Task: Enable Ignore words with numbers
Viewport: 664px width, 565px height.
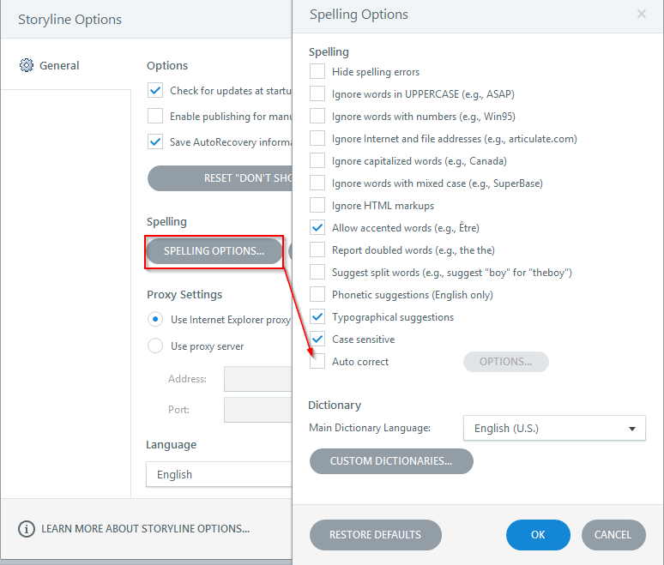Action: point(317,116)
